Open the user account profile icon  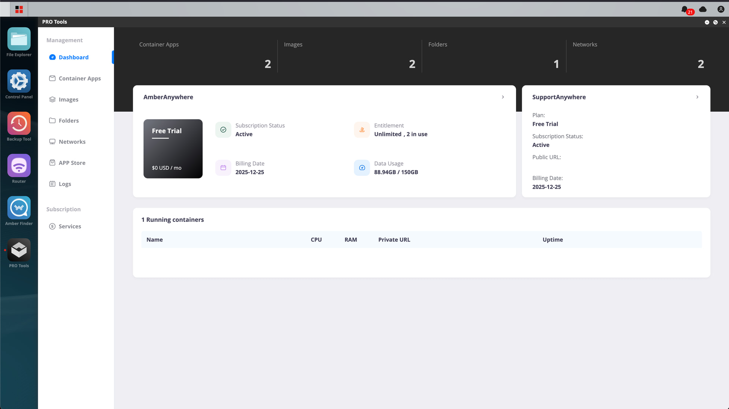[x=721, y=9]
